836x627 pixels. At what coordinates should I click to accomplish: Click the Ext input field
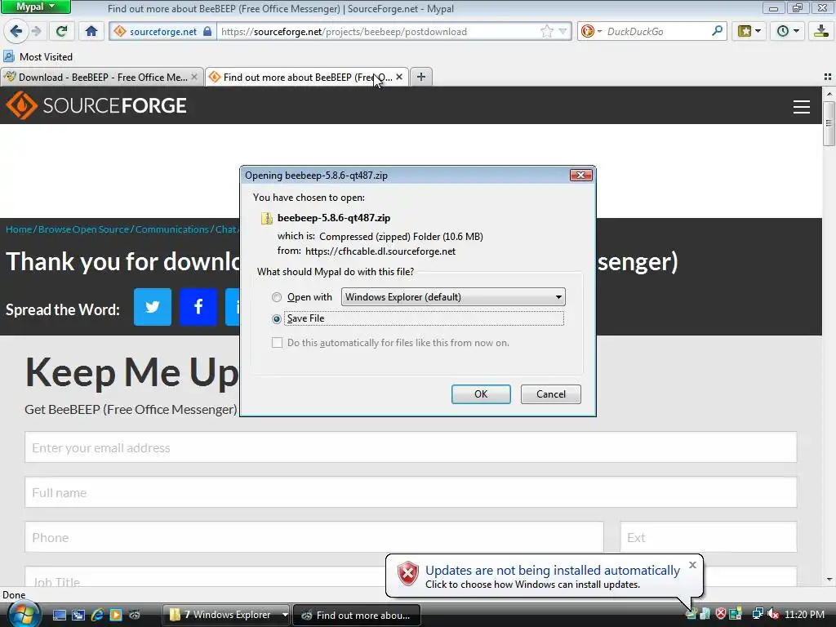point(708,537)
